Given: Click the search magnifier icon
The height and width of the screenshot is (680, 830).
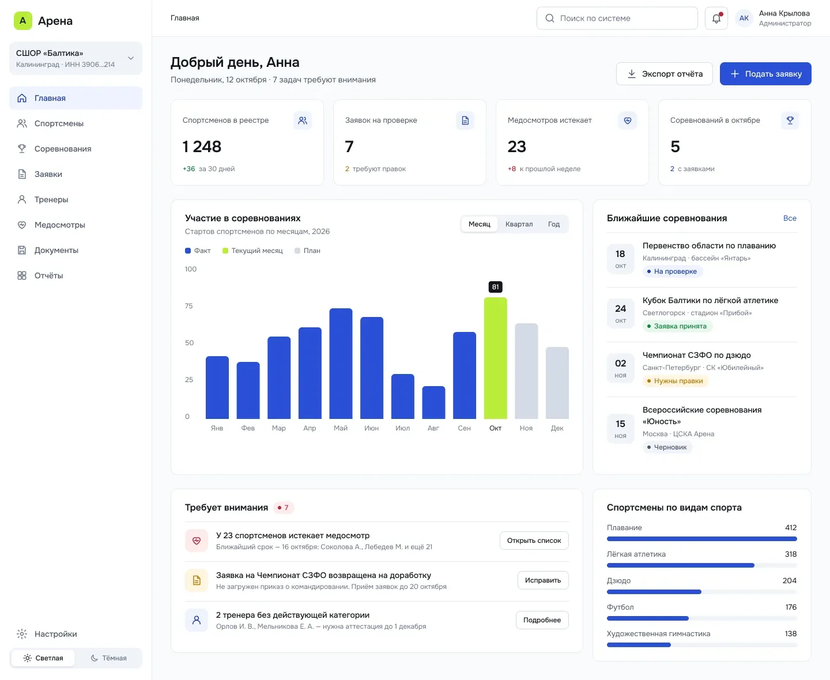Looking at the screenshot, I should point(550,18).
